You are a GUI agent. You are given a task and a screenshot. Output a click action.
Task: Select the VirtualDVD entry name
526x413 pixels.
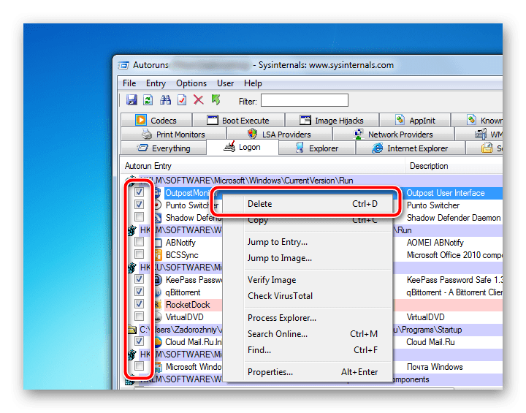point(184,317)
